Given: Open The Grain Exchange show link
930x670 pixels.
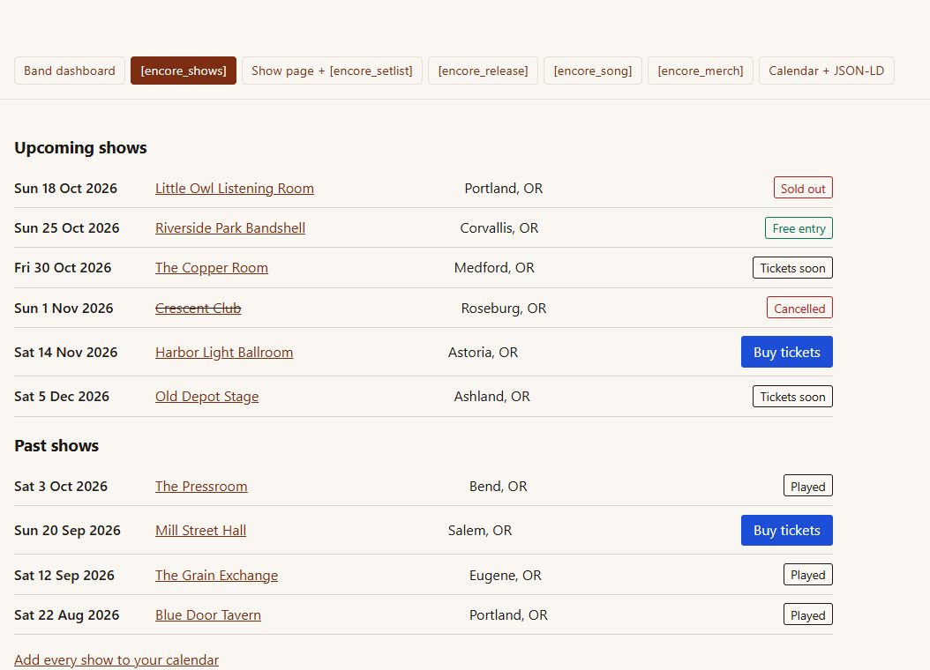Looking at the screenshot, I should click(x=216, y=575).
